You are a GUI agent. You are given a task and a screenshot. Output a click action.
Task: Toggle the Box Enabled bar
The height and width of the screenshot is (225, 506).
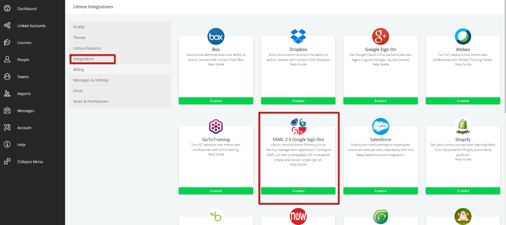click(x=216, y=101)
